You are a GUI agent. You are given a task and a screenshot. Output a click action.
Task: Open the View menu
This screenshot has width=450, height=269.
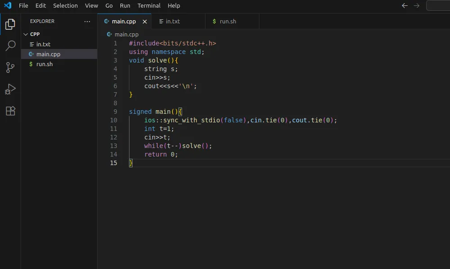(92, 5)
